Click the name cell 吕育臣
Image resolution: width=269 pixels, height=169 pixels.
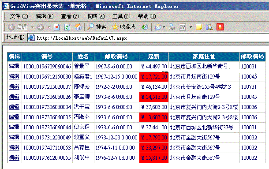[83, 147]
